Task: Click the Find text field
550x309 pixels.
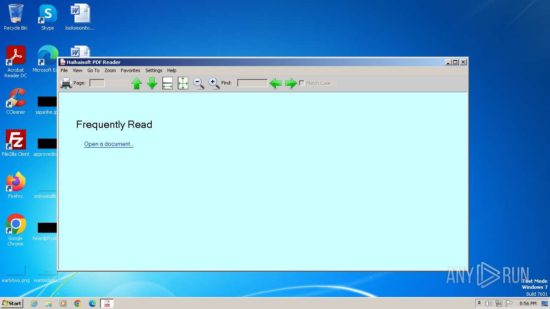Action: point(253,83)
